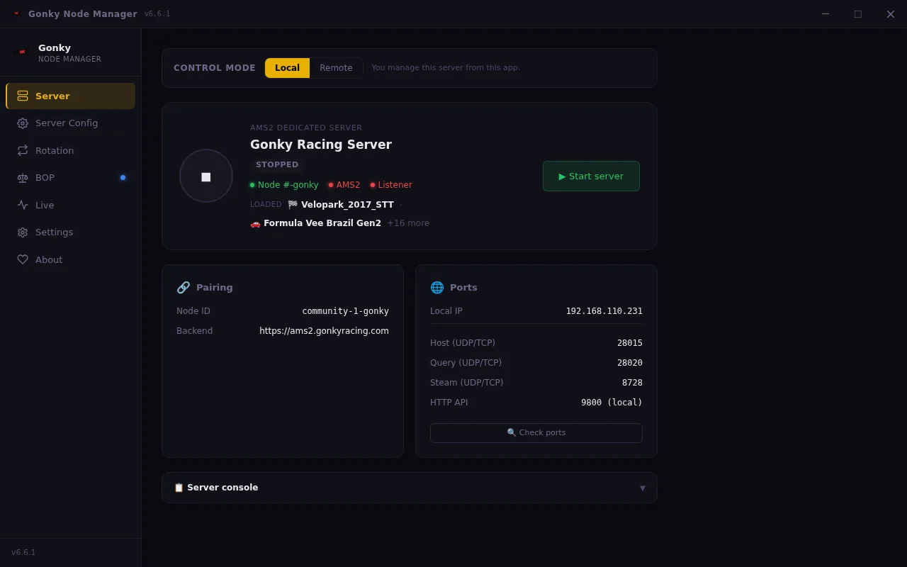Click the red Listener status indicator

point(391,185)
